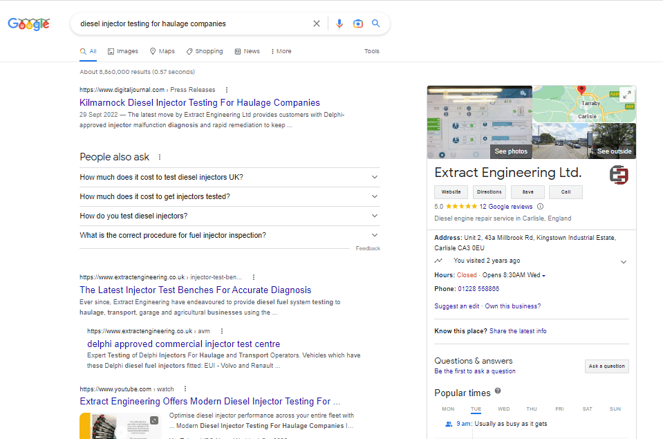
Task: Select MON in Popular times
Action: point(448,409)
